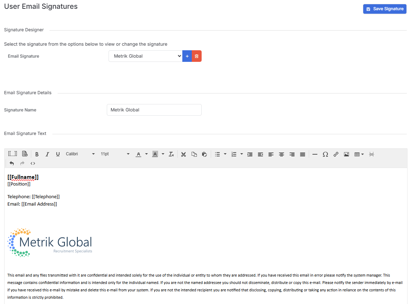Insert merge field placeholder icon
Viewport: 411px width, 304px height.
click(13, 154)
